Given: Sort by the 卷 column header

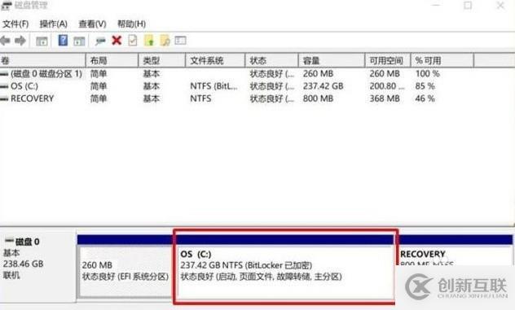Looking at the screenshot, I should (42, 60).
